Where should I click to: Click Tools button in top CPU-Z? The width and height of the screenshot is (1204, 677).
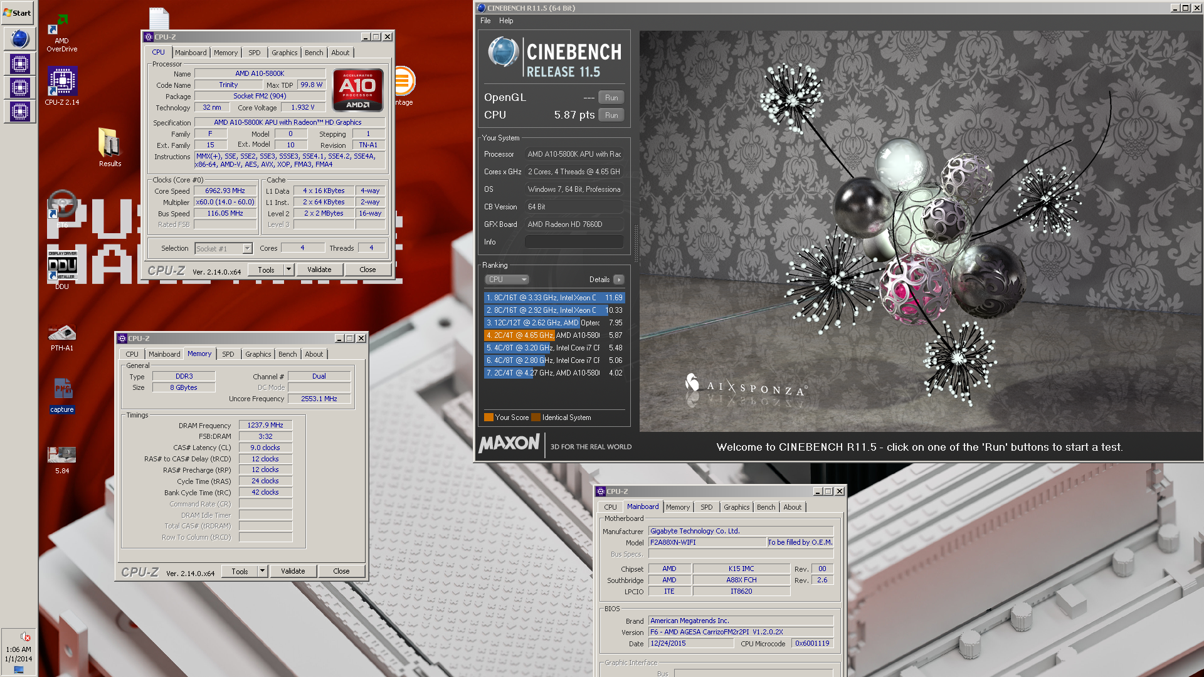coord(266,270)
